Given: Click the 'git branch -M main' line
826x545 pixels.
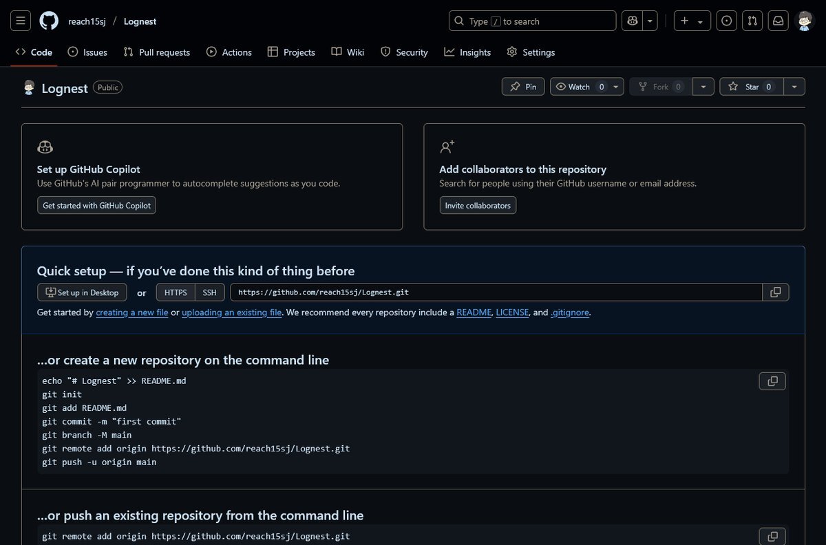Looking at the screenshot, I should 87,435.
